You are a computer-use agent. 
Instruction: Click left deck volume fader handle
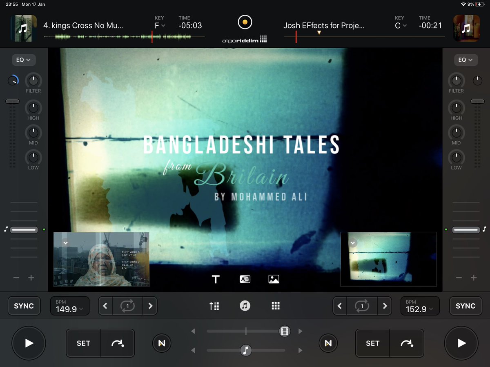point(12,101)
